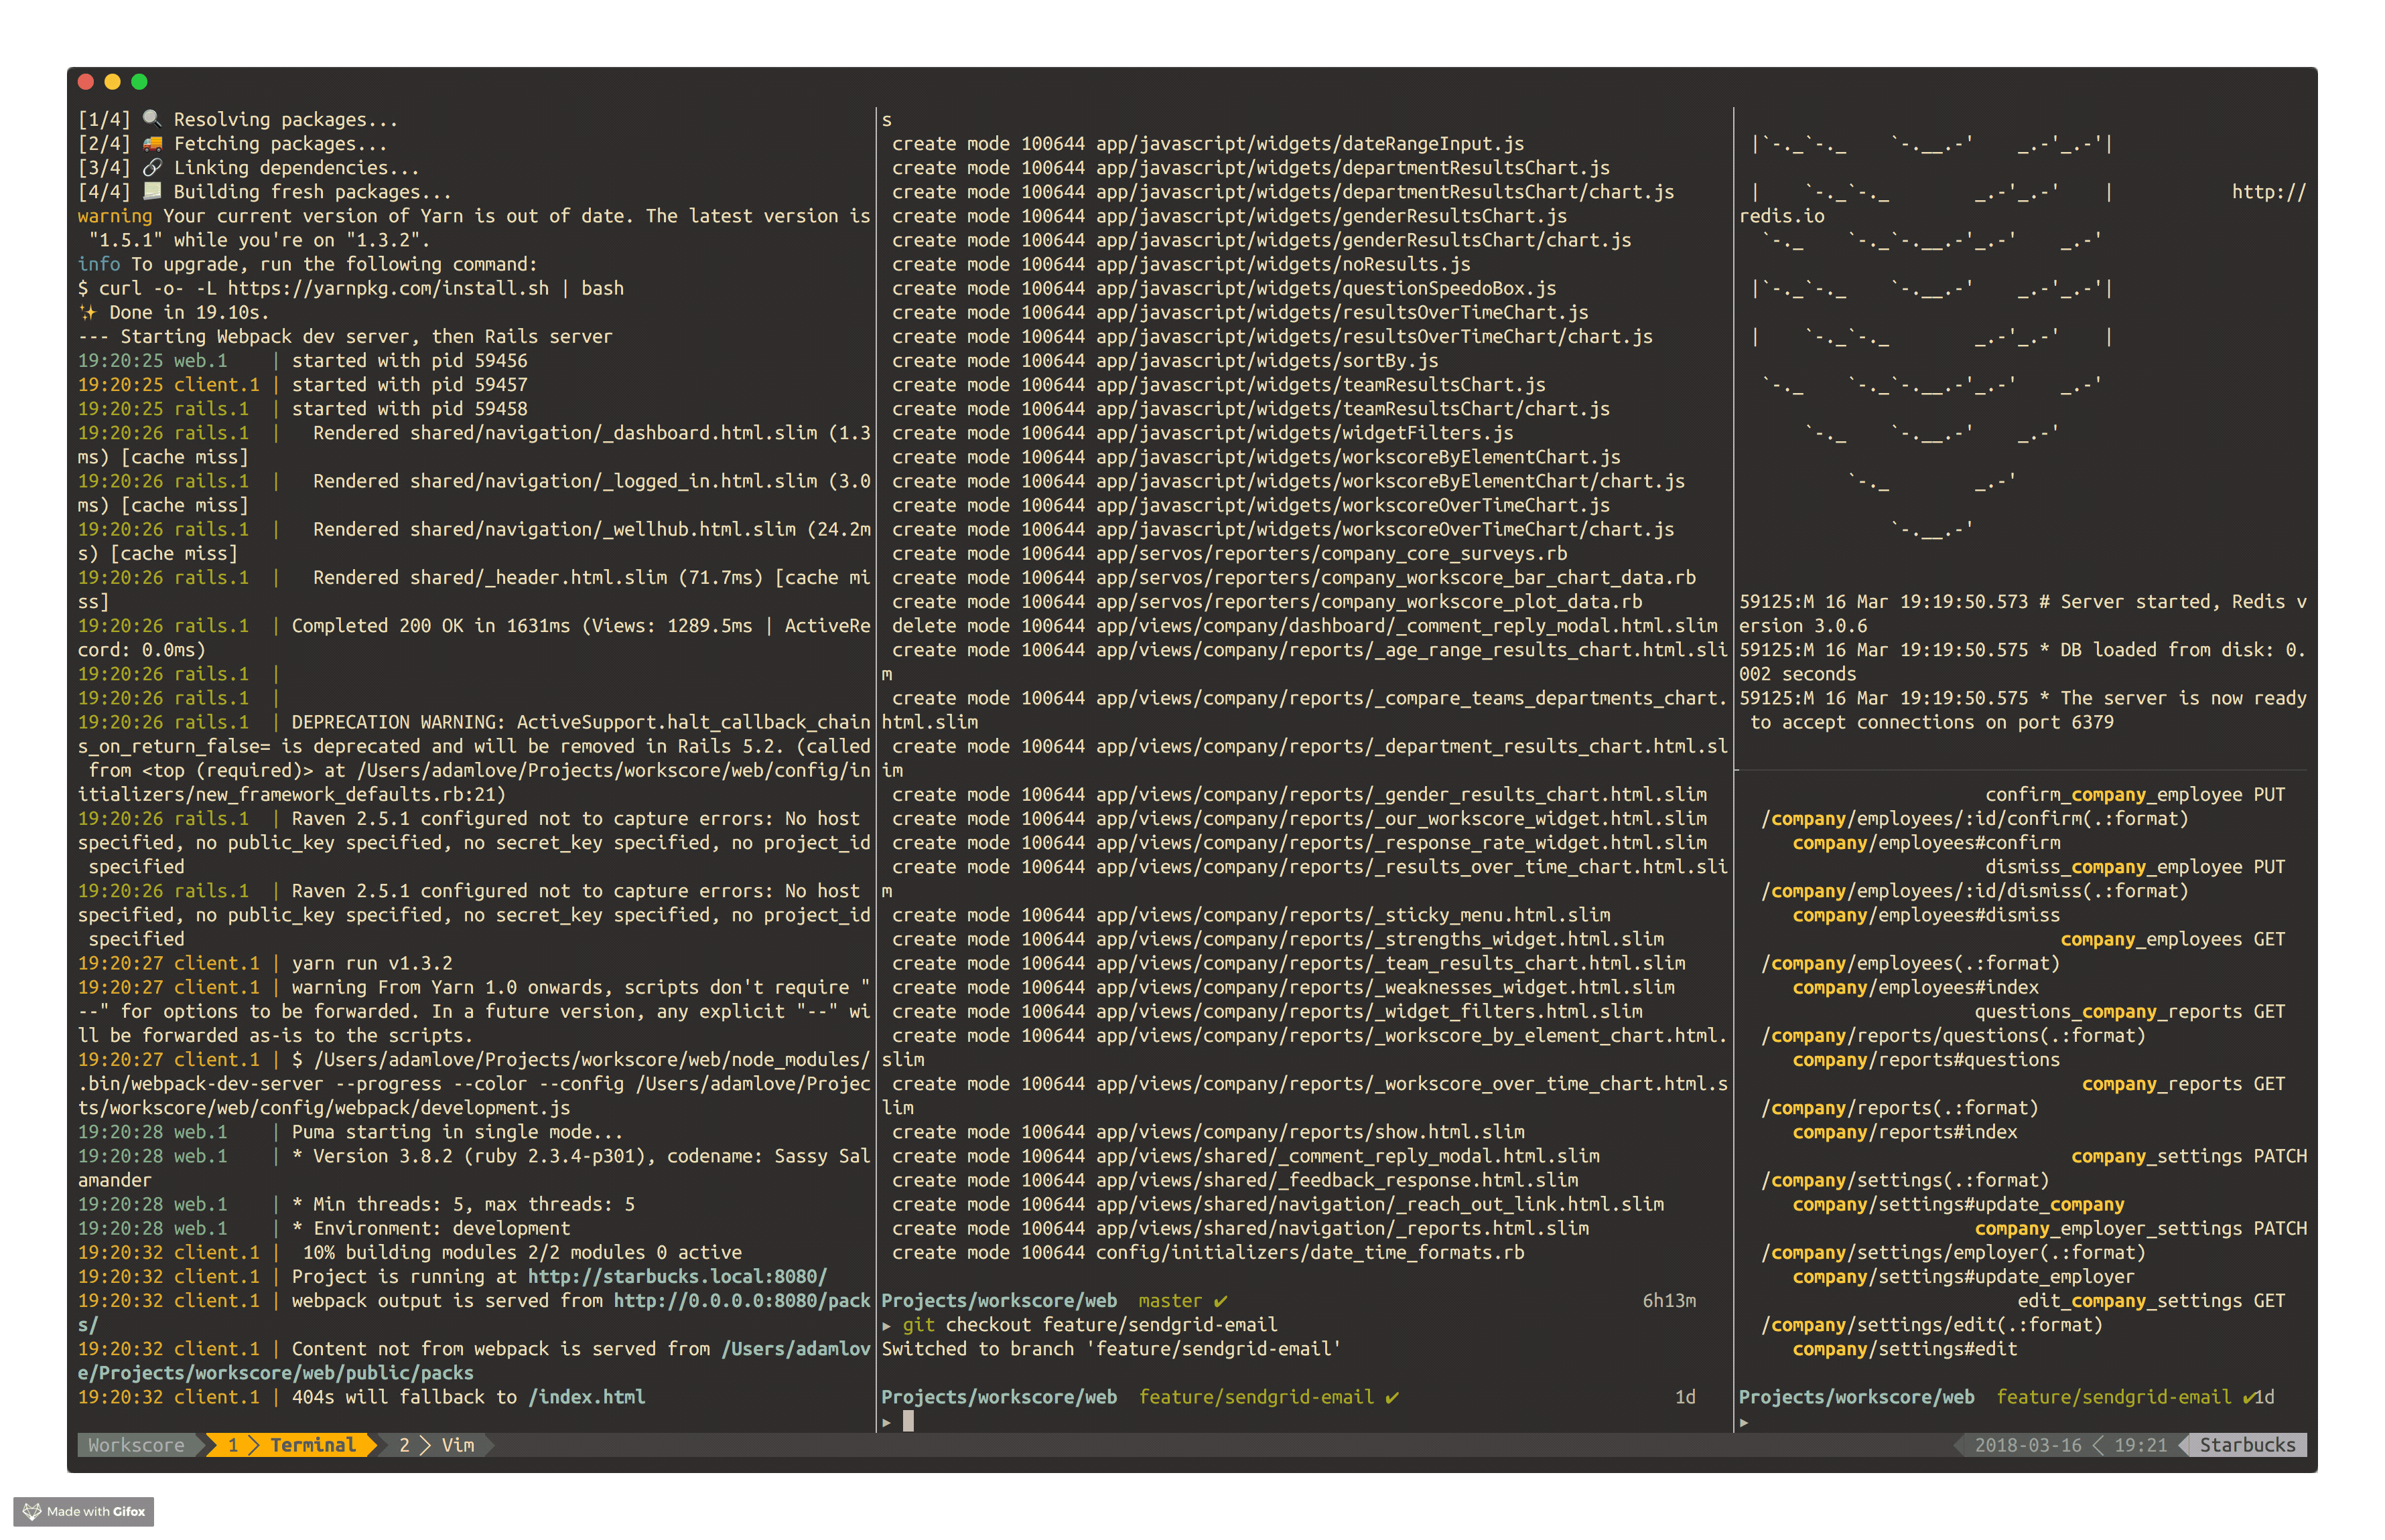The image size is (2385, 1540).
Task: Click the redis.io URL in the right pane
Action: [1782, 215]
